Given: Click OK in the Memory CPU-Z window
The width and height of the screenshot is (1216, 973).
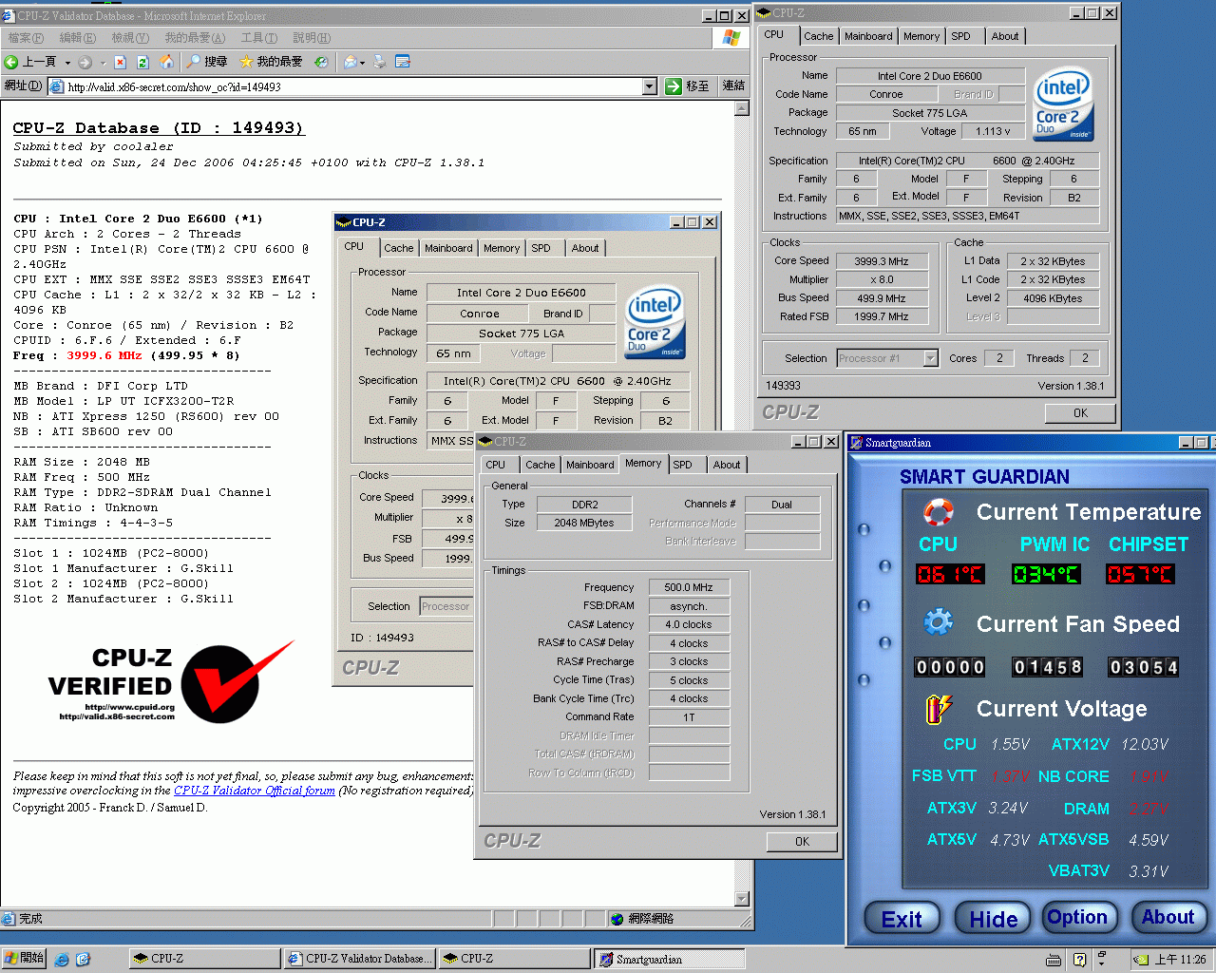Looking at the screenshot, I should pos(803,842).
